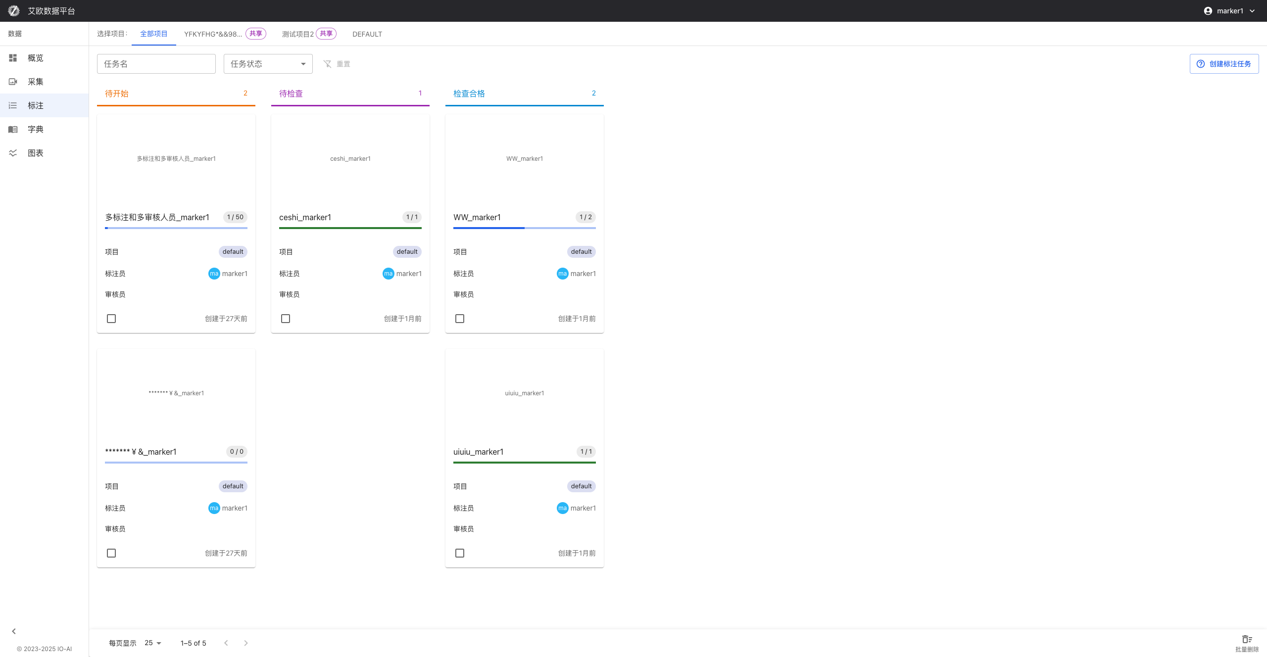This screenshot has width=1267, height=657.
Task: Open the 任务状态 dropdown
Action: coord(268,64)
